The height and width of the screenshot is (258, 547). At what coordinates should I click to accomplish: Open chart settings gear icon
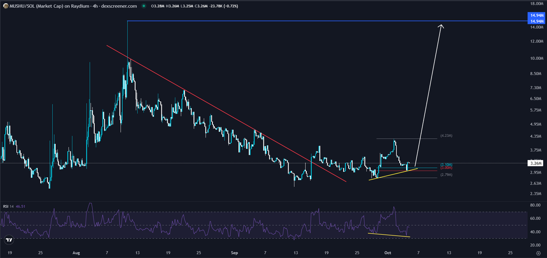538,253
